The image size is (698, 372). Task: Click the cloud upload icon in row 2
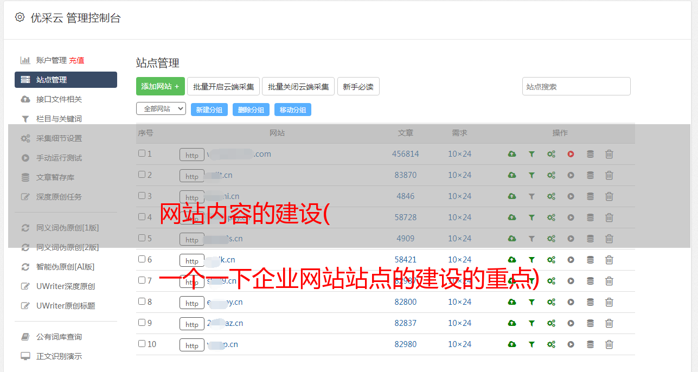tap(512, 175)
